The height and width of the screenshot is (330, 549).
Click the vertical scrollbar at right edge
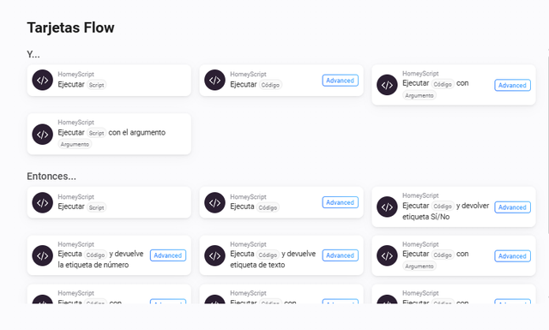(547, 141)
